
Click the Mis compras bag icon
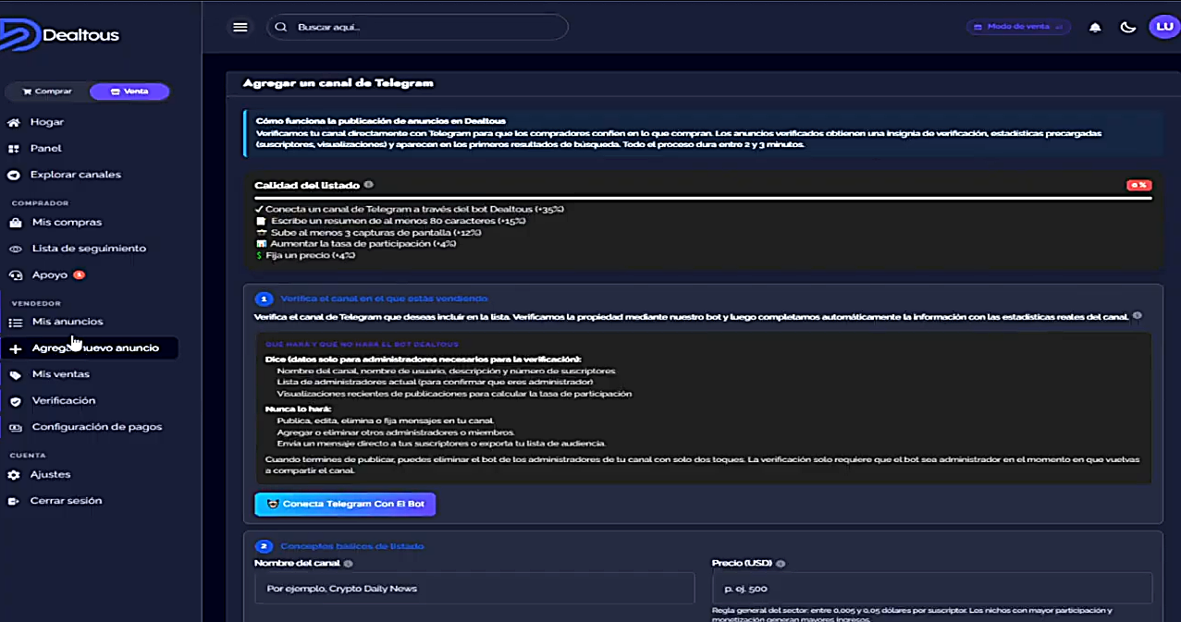pyautogui.click(x=14, y=223)
